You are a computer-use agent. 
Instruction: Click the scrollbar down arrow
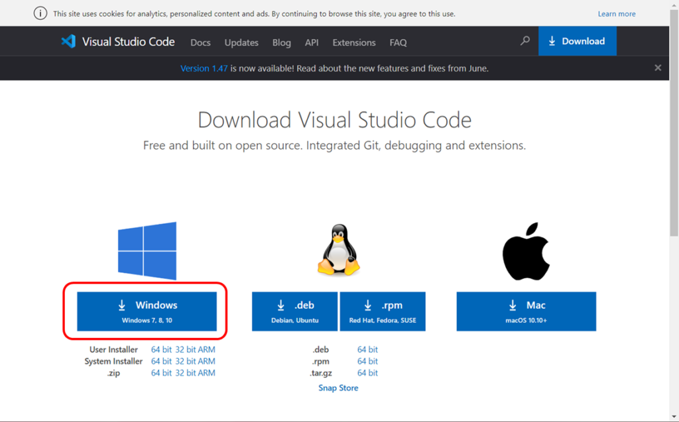(674, 417)
